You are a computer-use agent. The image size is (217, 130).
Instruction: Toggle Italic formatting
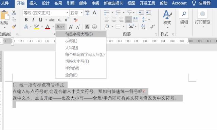point(33,20)
